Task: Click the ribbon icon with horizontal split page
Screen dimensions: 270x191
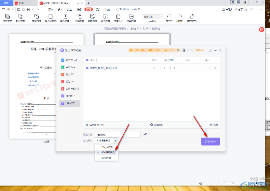Action: pos(132,18)
